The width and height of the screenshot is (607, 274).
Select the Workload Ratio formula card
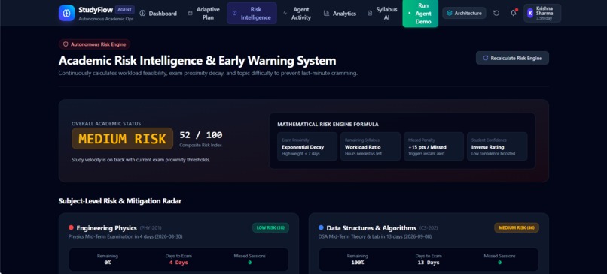tap(371, 146)
